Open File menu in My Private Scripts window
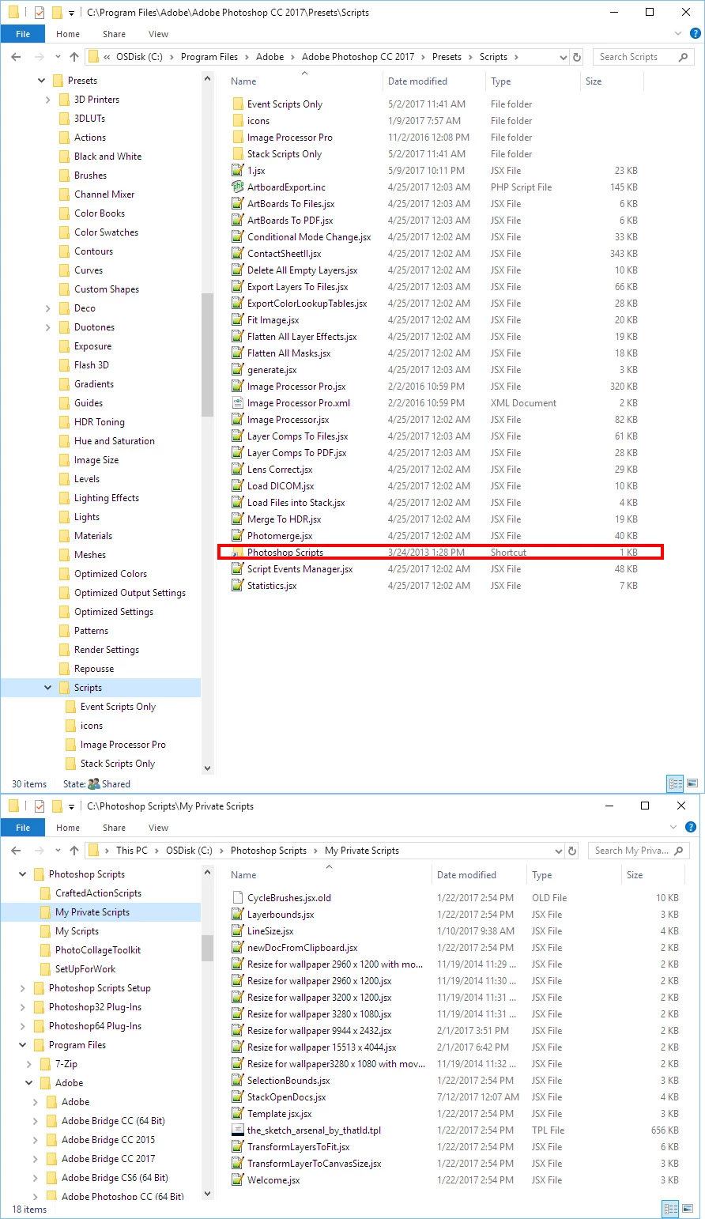The height and width of the screenshot is (1219, 705). pyautogui.click(x=23, y=828)
